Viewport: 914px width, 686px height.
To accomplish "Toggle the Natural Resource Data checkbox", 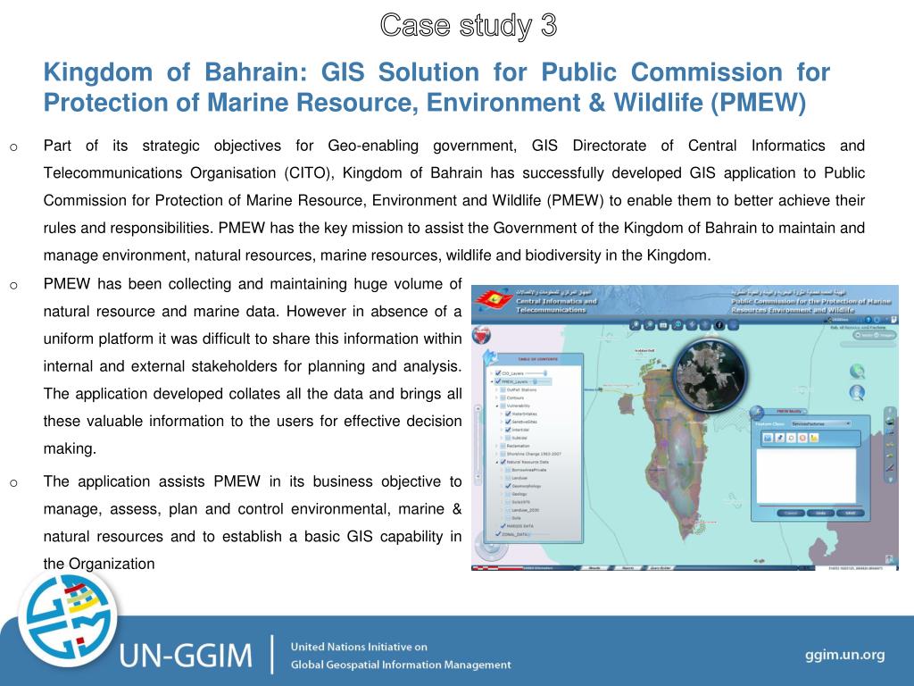I will click(503, 462).
